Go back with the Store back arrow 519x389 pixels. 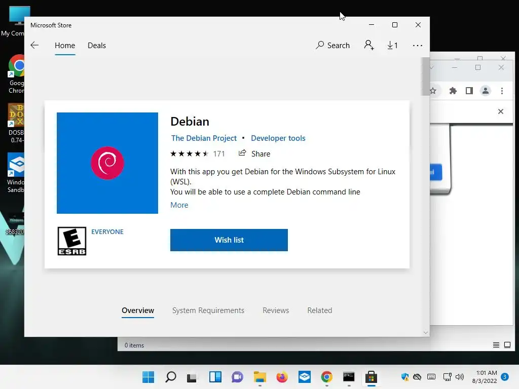point(34,45)
